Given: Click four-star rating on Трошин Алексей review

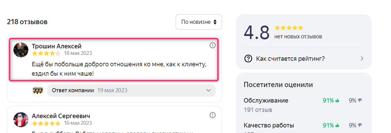Looking at the screenshot, I should [x=46, y=53].
